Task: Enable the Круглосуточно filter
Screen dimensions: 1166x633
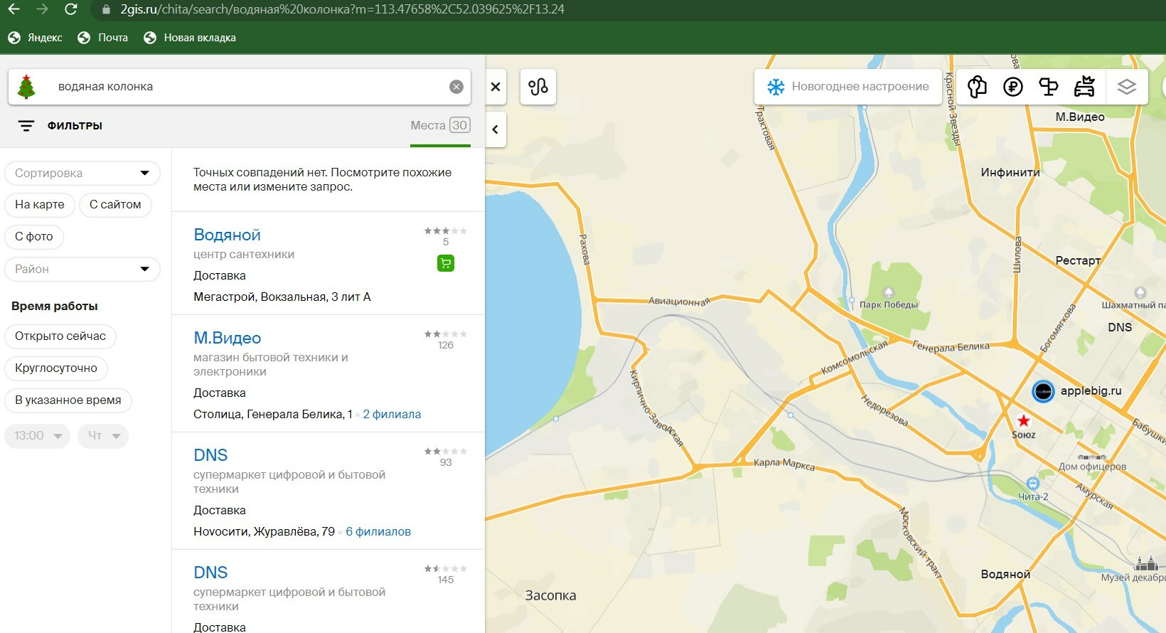Action: pos(56,368)
